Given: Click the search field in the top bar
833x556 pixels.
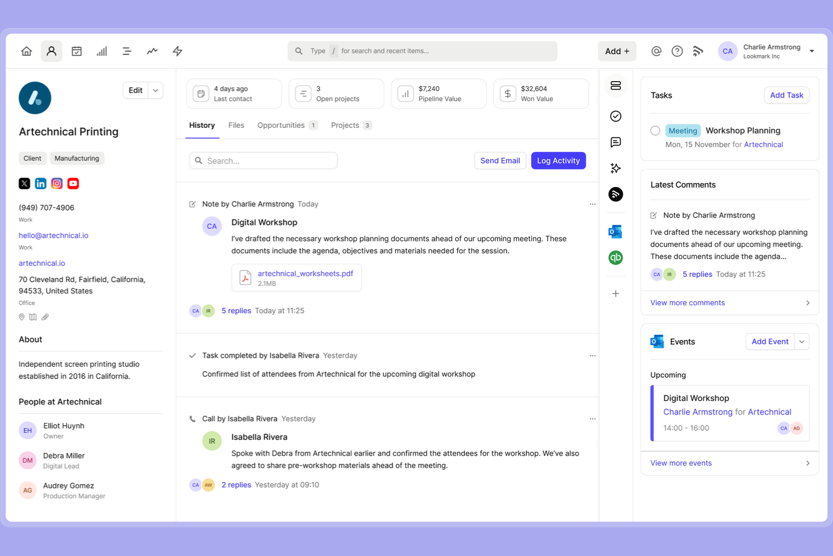Looking at the screenshot, I should [422, 51].
